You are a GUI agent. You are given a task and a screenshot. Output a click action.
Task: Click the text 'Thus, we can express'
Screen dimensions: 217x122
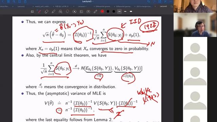click(x=46, y=22)
